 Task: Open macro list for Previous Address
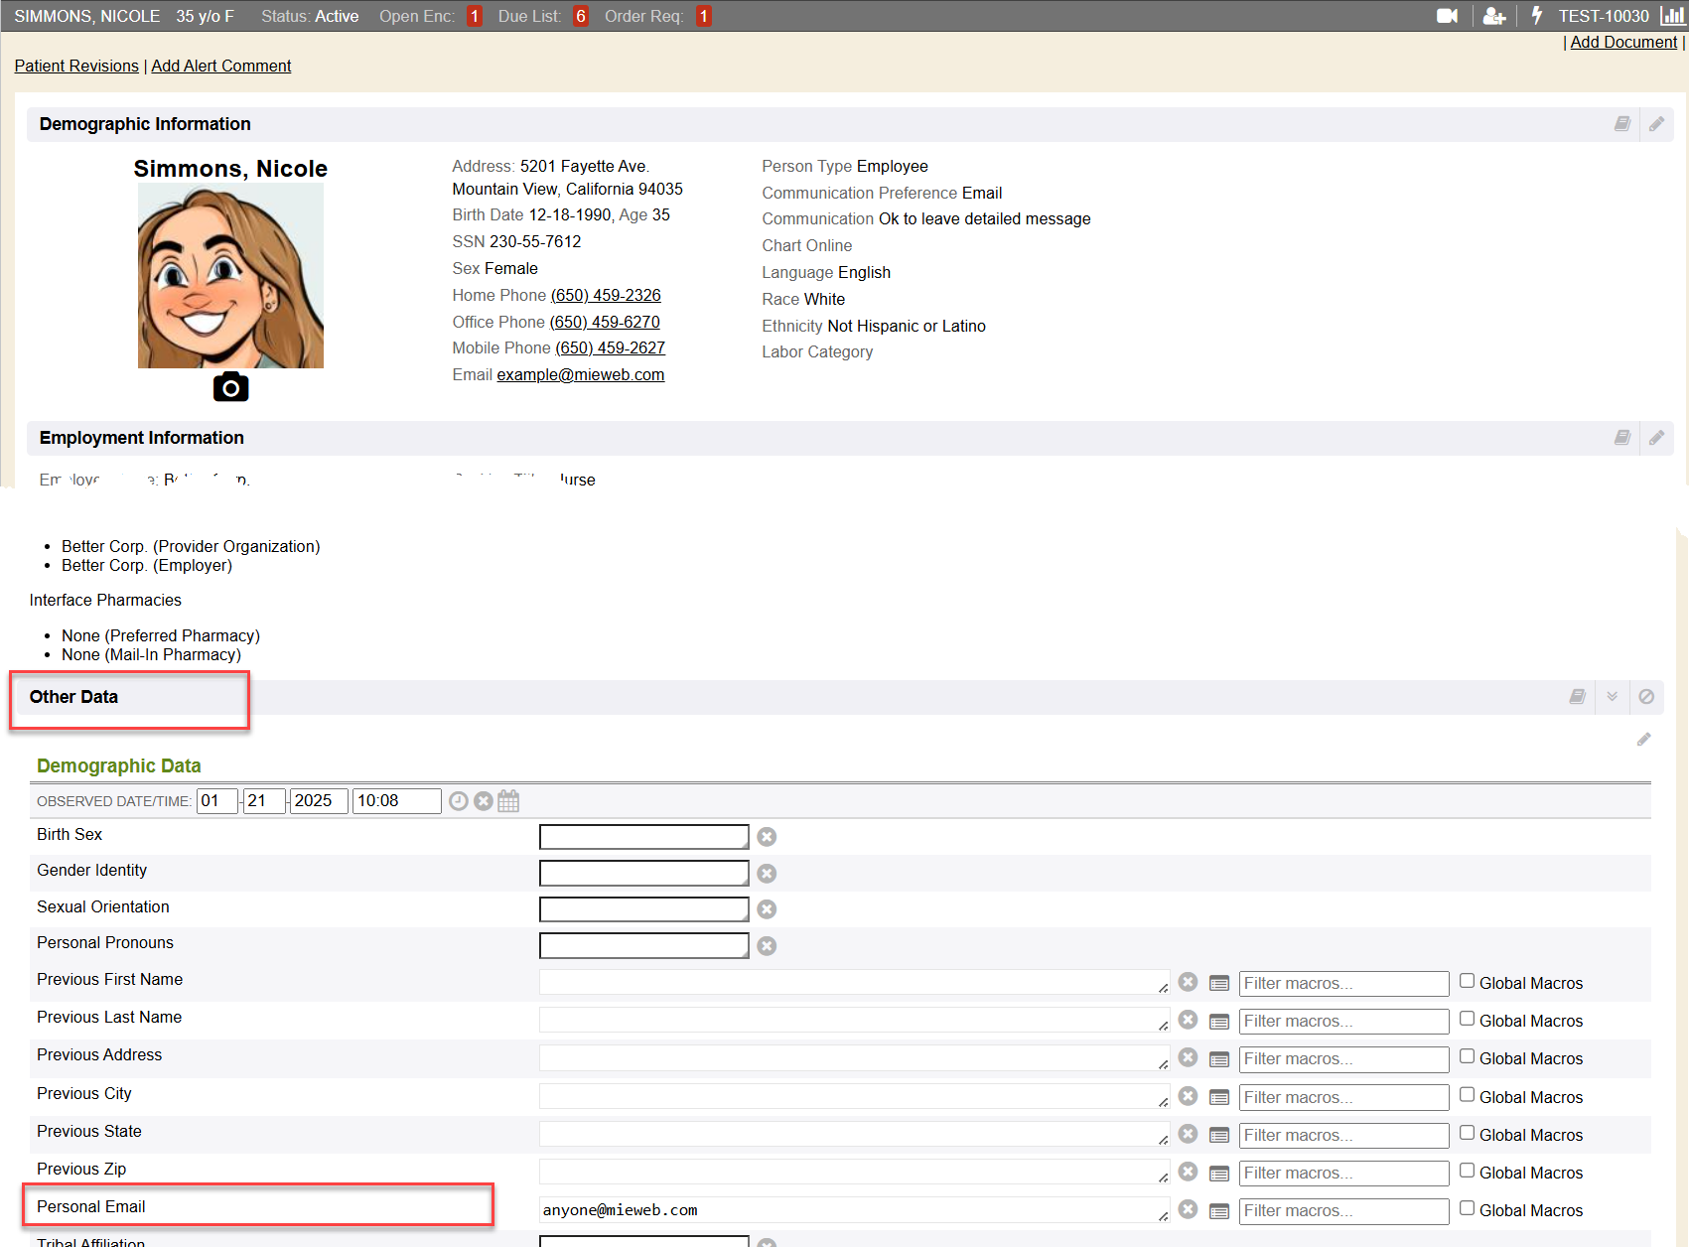point(1219,1059)
